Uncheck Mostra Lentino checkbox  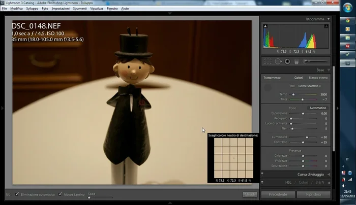click(x=60, y=194)
